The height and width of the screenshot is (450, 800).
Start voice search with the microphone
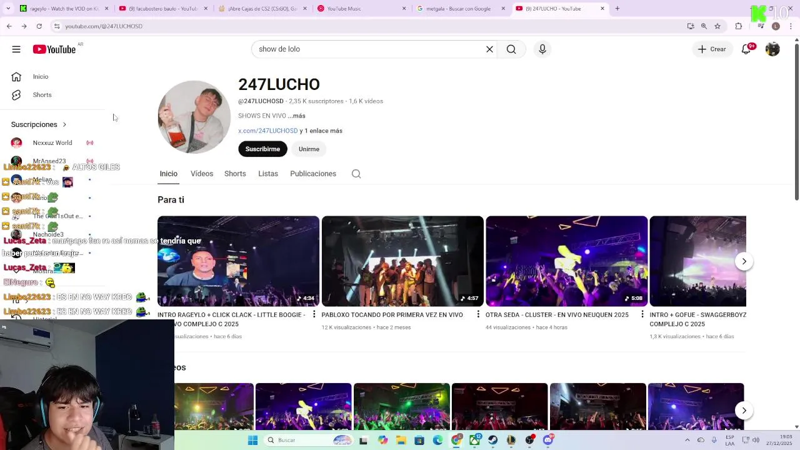tap(542, 49)
